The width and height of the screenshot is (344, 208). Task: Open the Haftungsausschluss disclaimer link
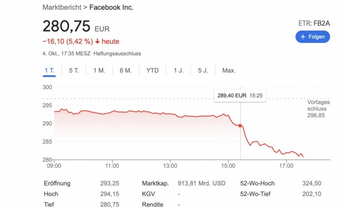pyautogui.click(x=118, y=53)
